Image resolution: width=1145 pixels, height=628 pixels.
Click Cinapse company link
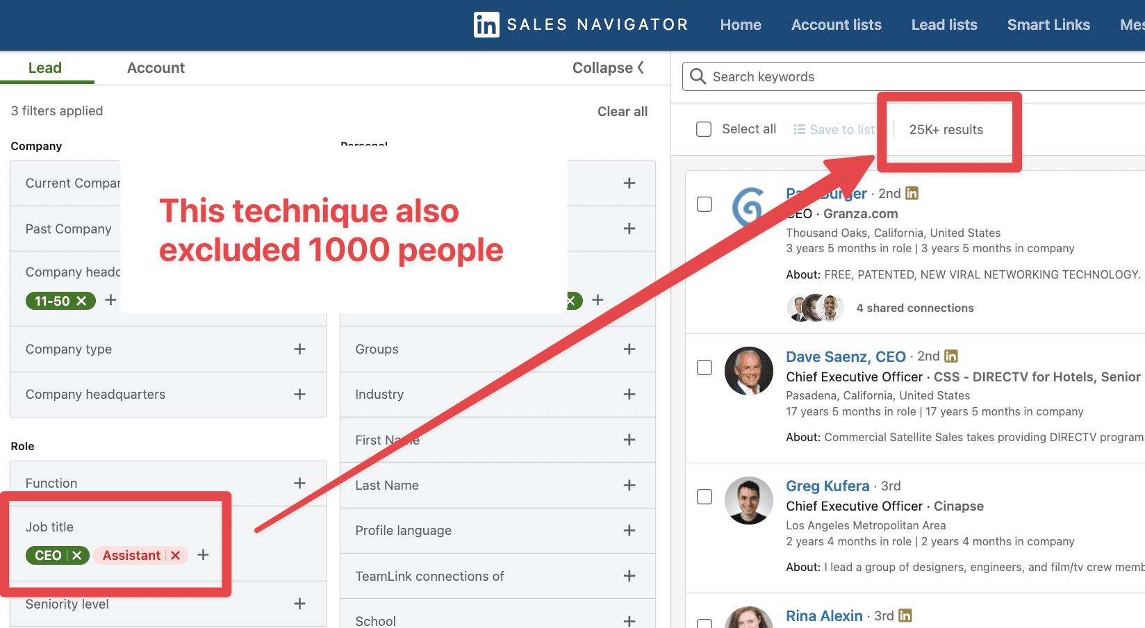(959, 506)
